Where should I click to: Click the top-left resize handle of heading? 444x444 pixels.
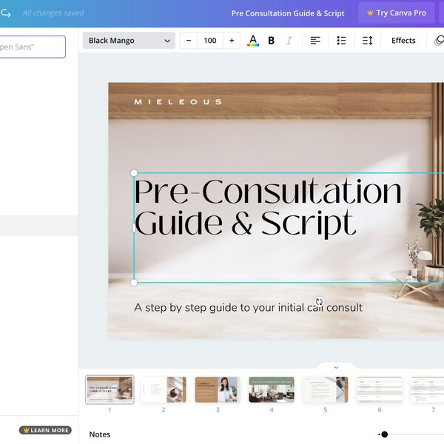[x=134, y=172]
